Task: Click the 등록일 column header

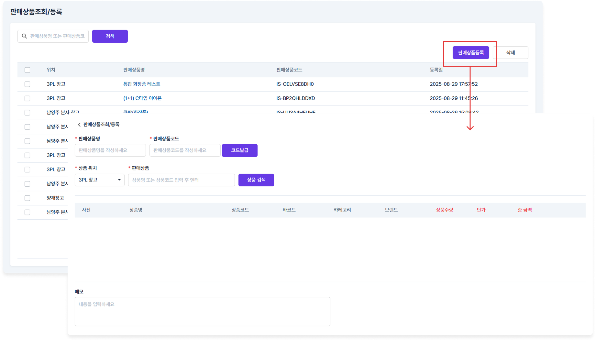Action: coord(436,70)
